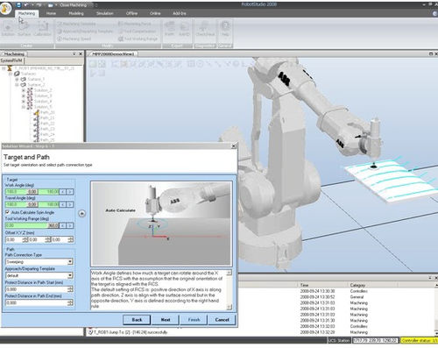Click the Next button in wizard
438x348 pixels.
tap(166, 320)
